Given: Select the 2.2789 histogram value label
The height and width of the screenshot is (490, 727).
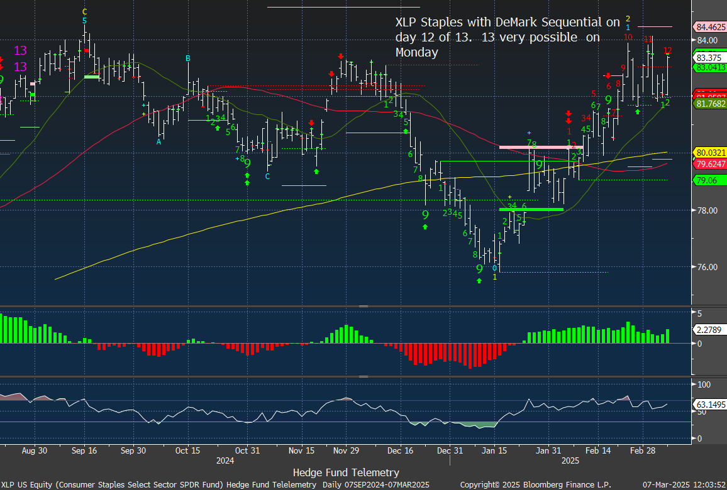Looking at the screenshot, I should (x=709, y=330).
